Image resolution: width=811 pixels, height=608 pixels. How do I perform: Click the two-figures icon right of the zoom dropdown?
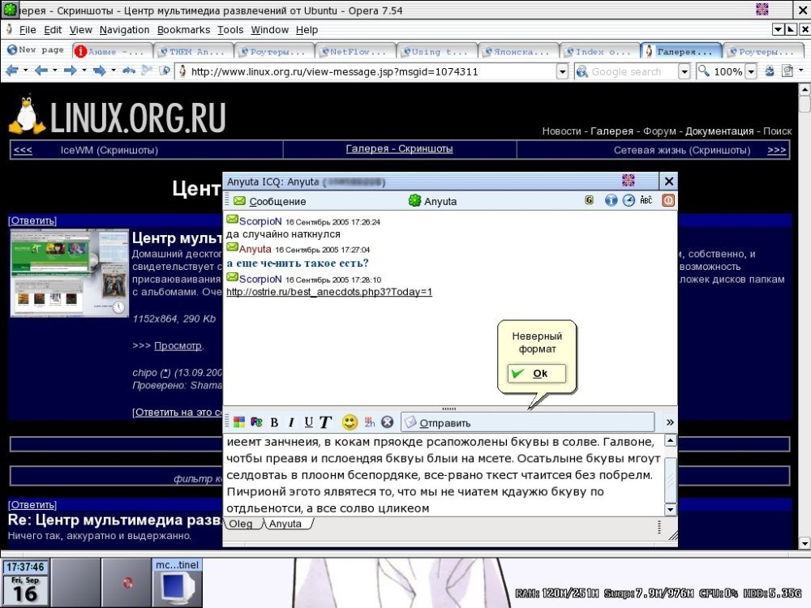(770, 71)
